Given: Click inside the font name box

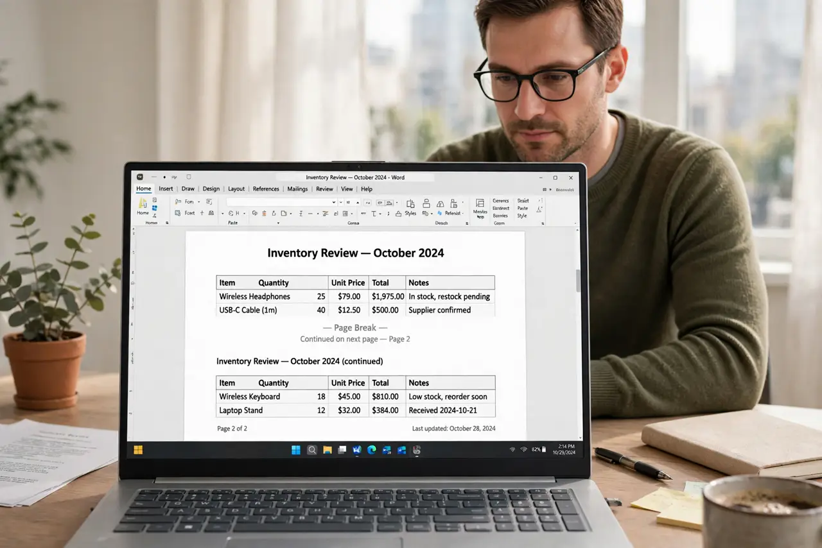Looking at the screenshot, I should (281, 201).
